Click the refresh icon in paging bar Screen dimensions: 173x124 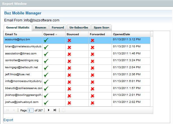click(63, 110)
